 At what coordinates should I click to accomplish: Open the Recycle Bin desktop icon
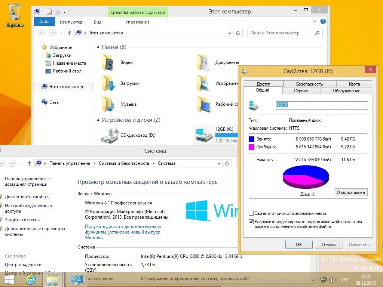click(15, 15)
